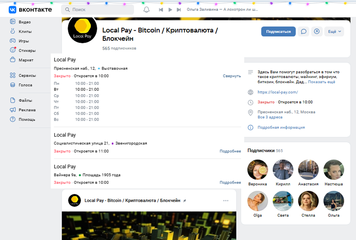Open subscriber Вероника's avatar
The height and width of the screenshot is (240, 356).
(257, 170)
